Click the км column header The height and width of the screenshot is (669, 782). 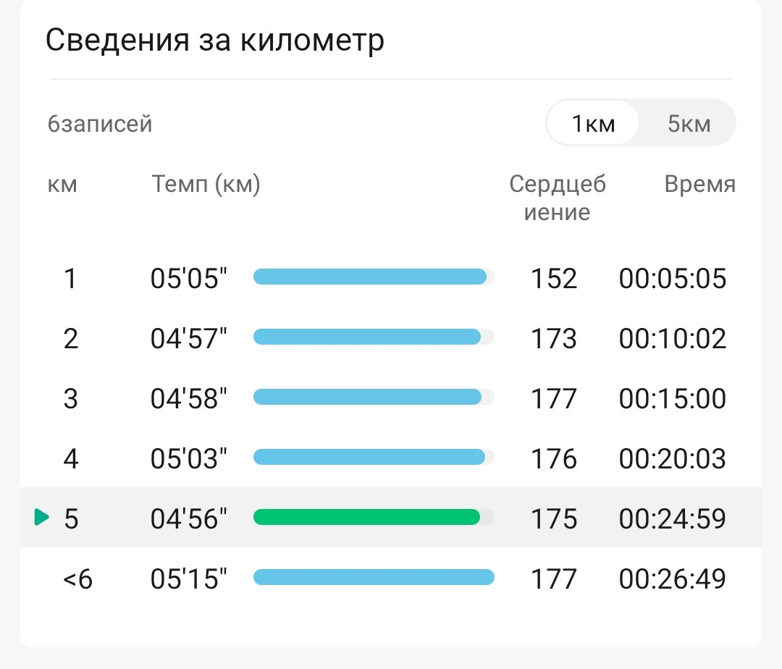(62, 185)
